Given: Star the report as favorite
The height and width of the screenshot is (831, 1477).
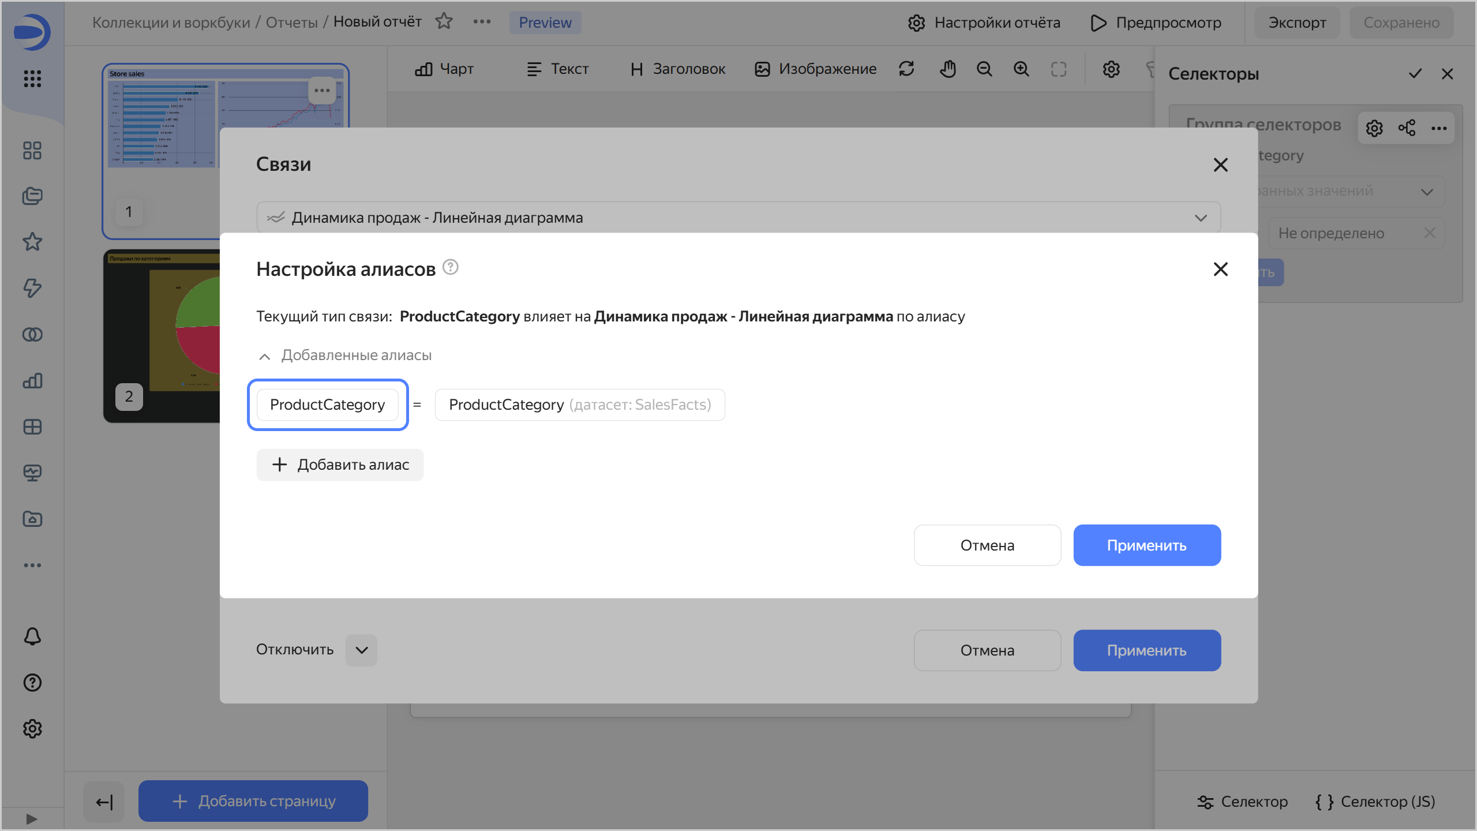Looking at the screenshot, I should click(444, 22).
